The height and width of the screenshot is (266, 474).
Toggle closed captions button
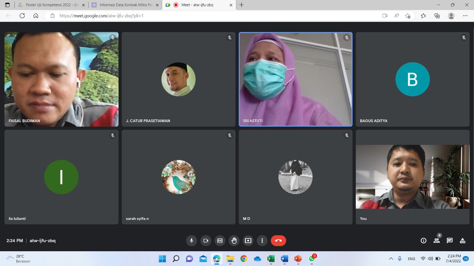(220, 241)
